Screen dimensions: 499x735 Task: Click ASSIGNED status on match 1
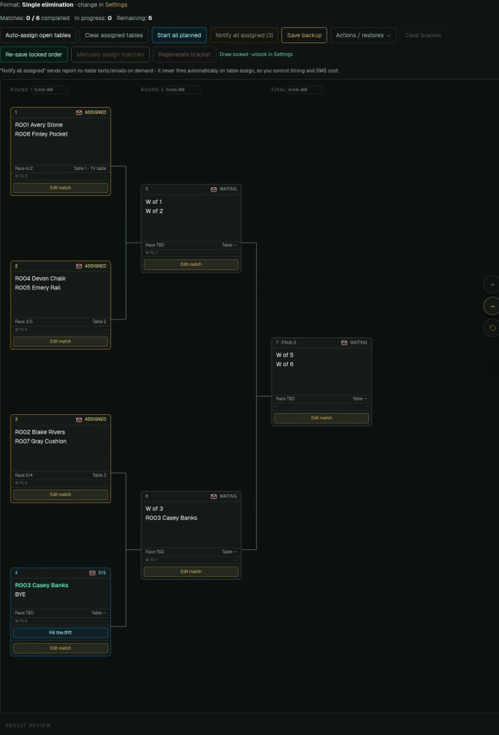(x=95, y=113)
